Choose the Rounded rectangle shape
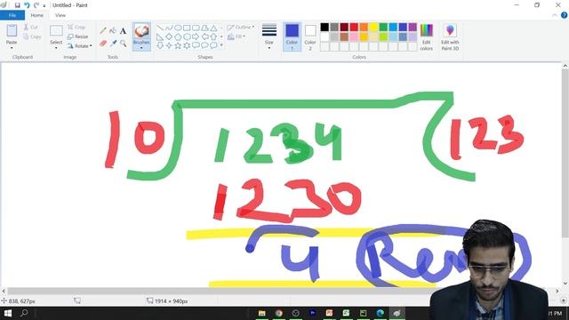 click(x=196, y=28)
